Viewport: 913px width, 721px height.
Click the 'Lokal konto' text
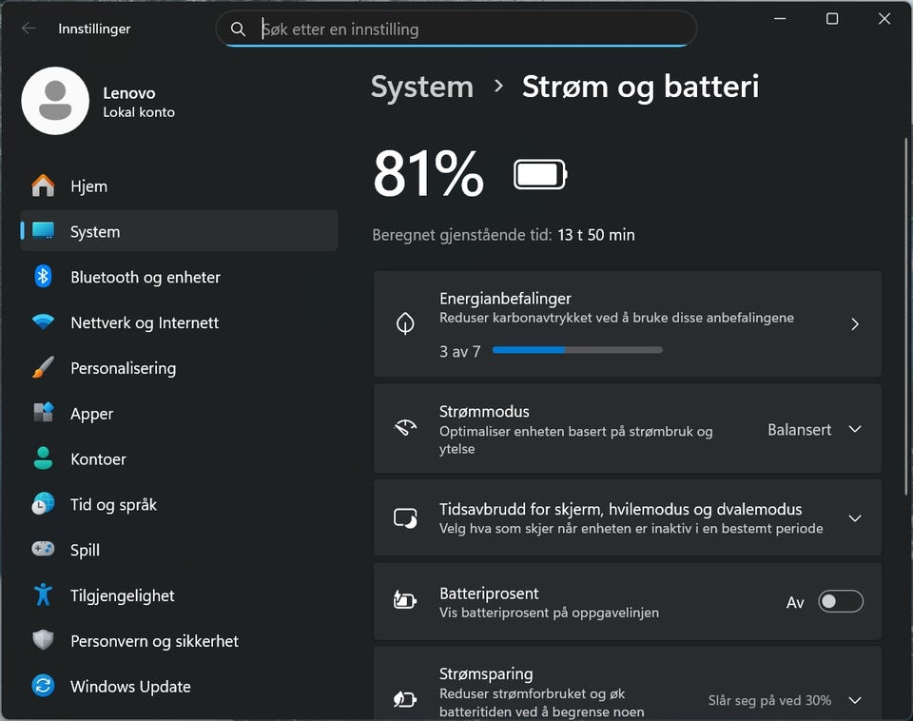pos(139,112)
